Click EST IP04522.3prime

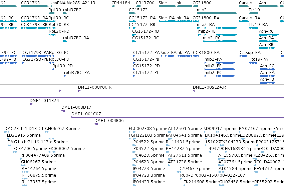click(148, 149)
